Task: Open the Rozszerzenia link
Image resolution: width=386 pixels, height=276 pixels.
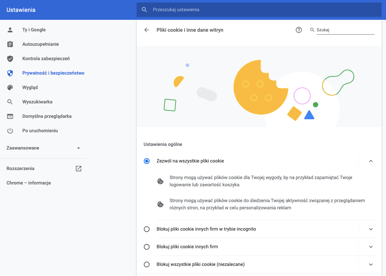Action: (21, 168)
